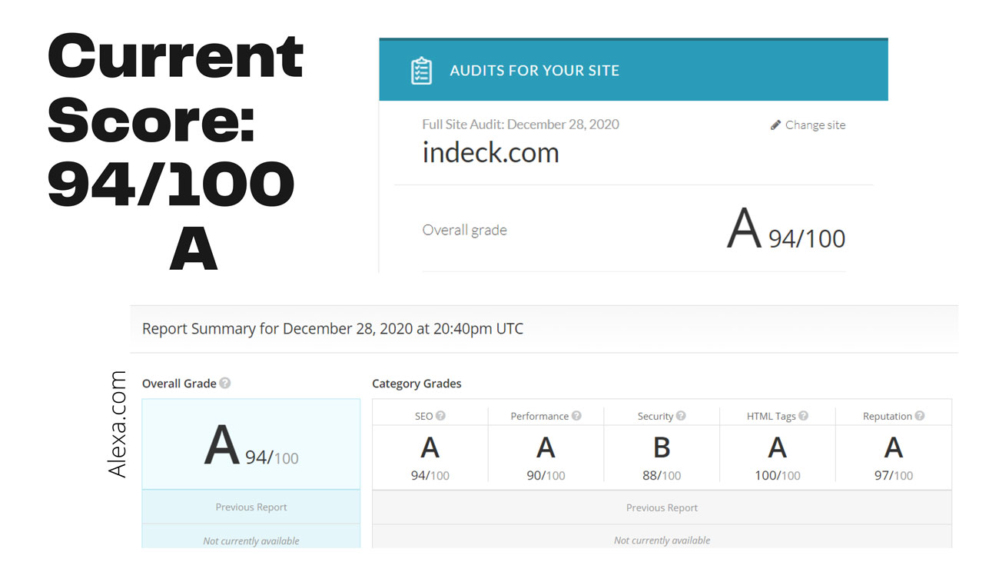Select the HTML Tags 100/100 grade cell
The image size is (999, 562).
pyautogui.click(x=778, y=457)
